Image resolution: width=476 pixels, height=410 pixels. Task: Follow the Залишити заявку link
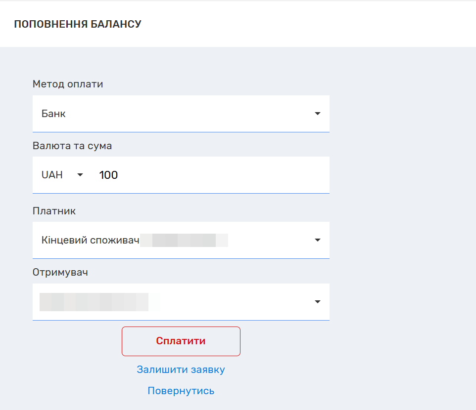click(x=181, y=369)
